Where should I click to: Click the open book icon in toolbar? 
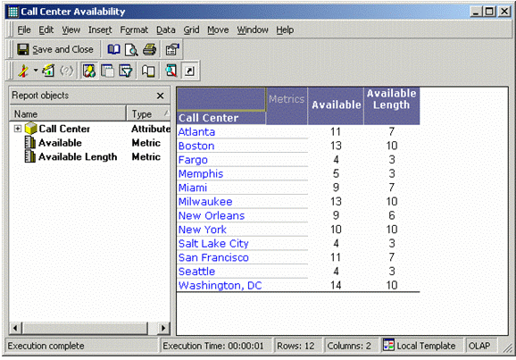coord(114,50)
